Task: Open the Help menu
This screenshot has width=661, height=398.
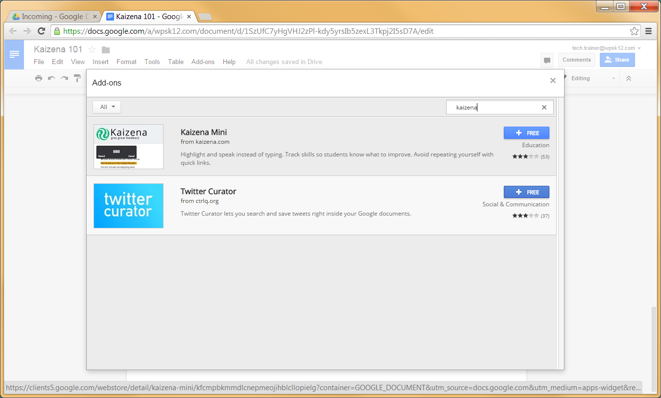Action: pyautogui.click(x=229, y=62)
